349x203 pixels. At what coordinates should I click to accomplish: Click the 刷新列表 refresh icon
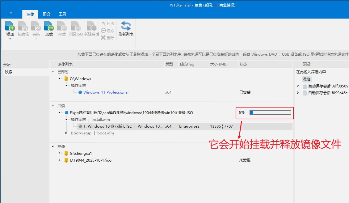126,26
